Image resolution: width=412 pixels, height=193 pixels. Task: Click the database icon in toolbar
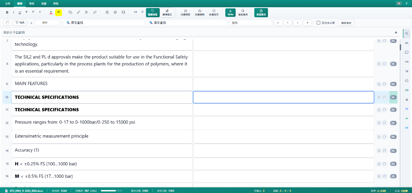124,12
